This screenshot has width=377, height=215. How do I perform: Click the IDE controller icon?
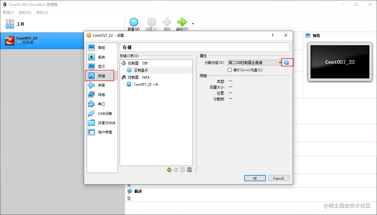[124, 63]
